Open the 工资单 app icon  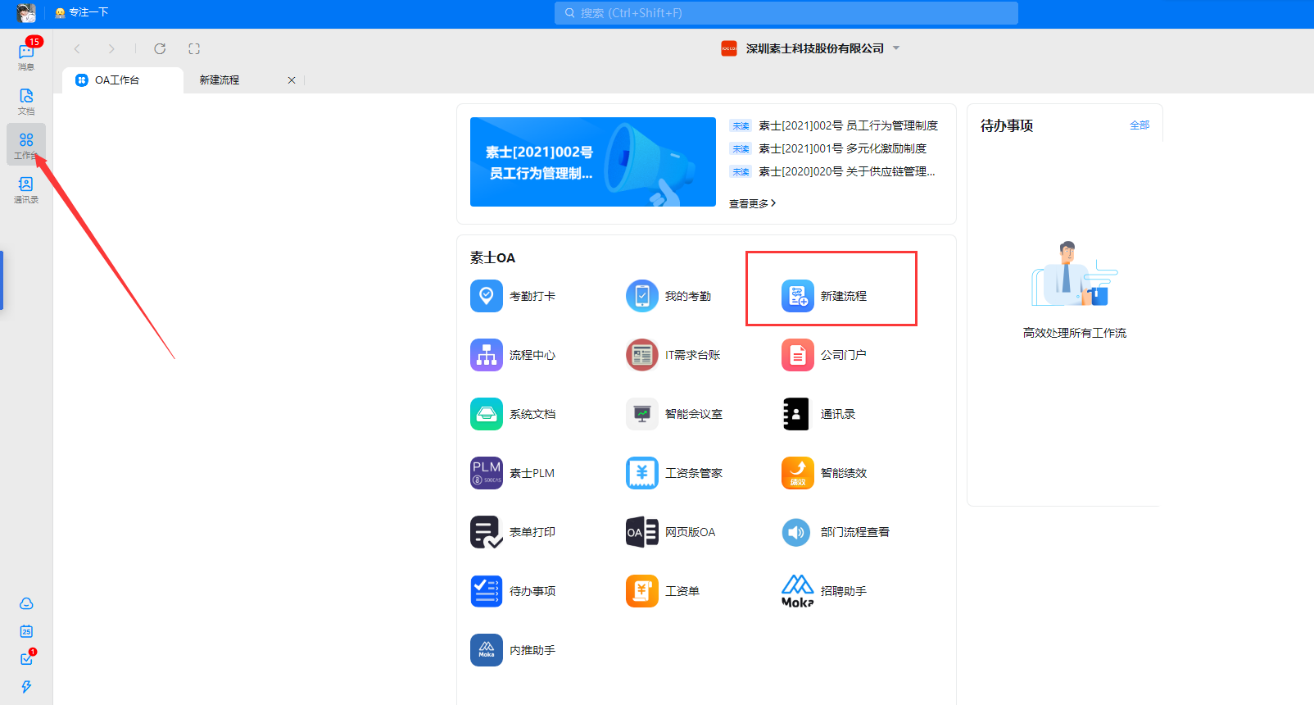coord(642,591)
